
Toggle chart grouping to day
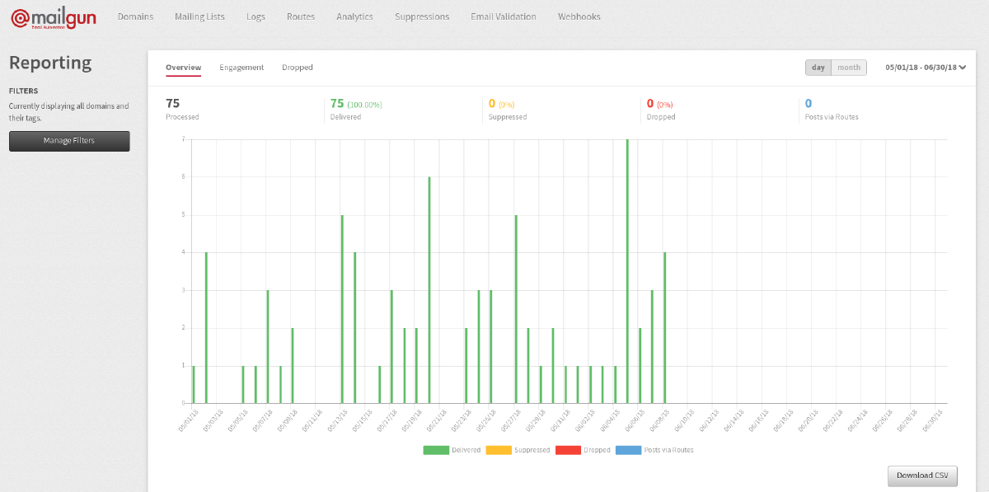818,68
